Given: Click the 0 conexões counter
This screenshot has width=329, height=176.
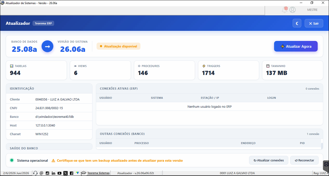Looking at the screenshot, I should click(312, 89).
